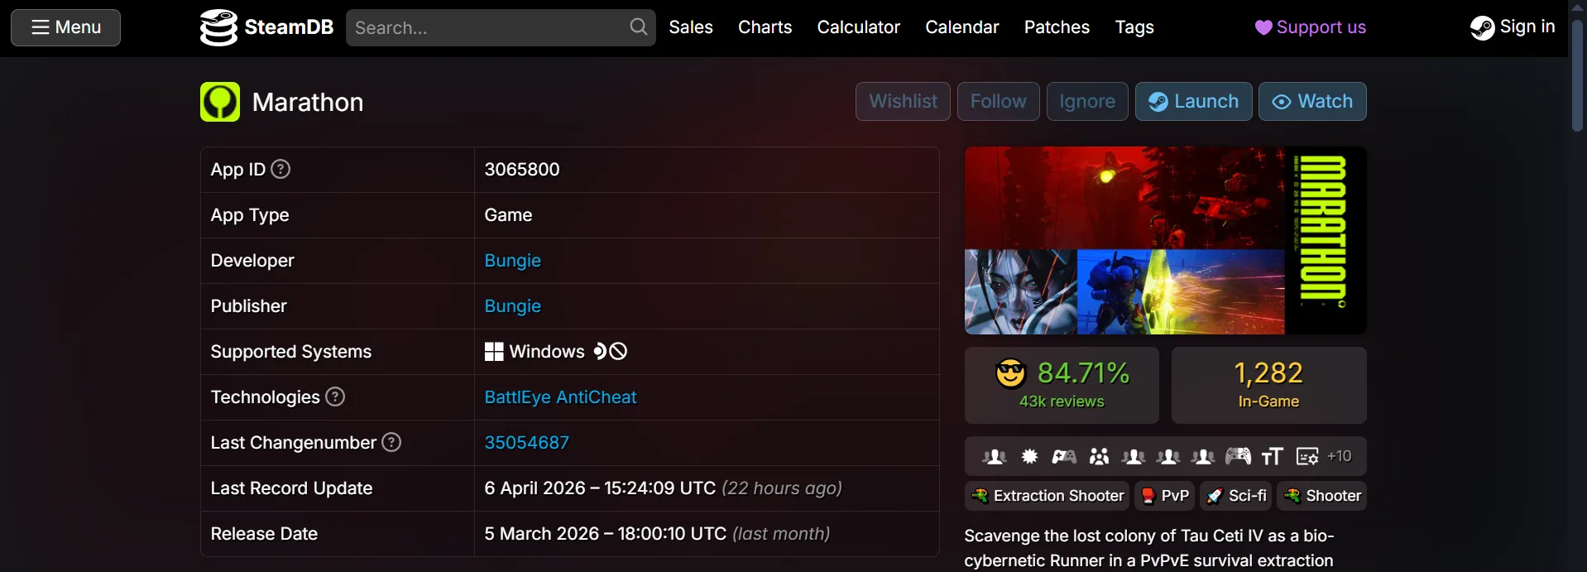Click the eye icon in Watch button
The width and height of the screenshot is (1587, 572).
tap(1282, 102)
